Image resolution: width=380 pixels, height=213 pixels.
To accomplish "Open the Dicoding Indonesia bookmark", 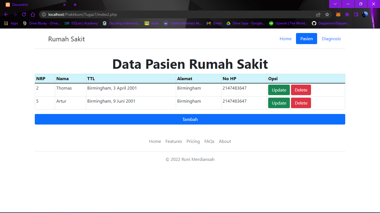I will click(121, 23).
